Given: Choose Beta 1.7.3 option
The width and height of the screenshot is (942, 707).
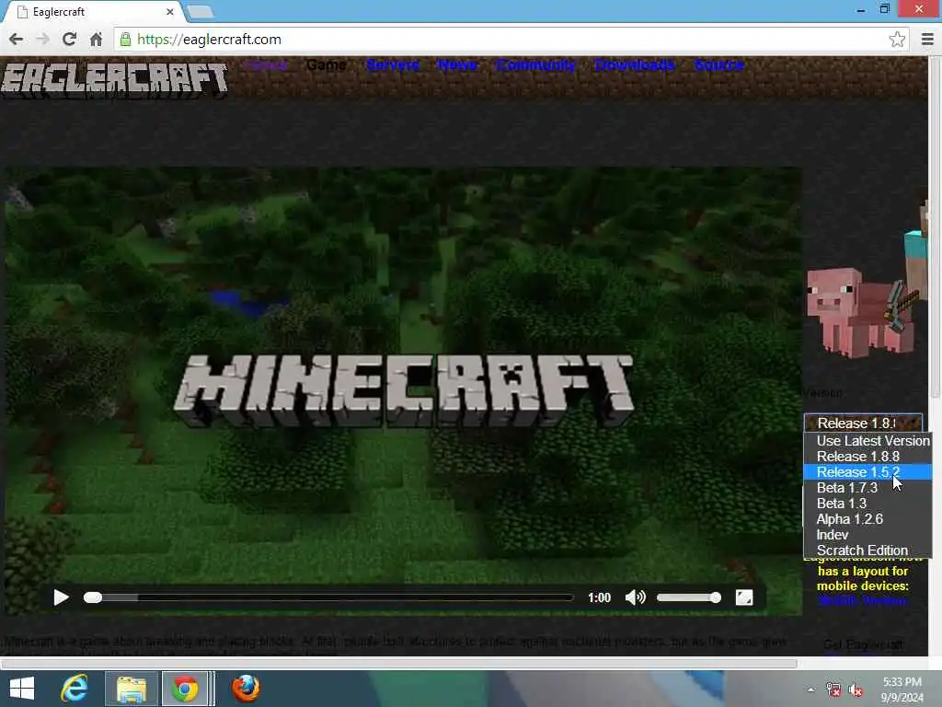Looking at the screenshot, I should coord(868,488).
